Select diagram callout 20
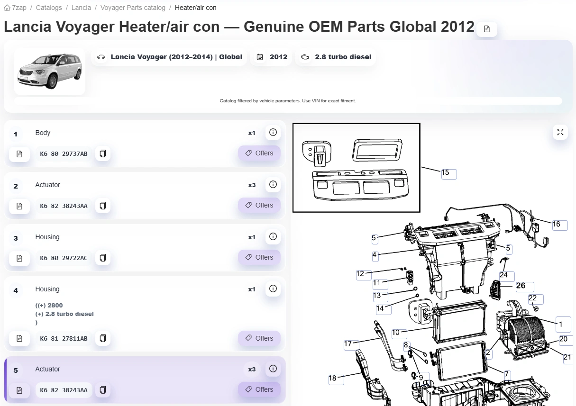Viewport: 576px width, 406px height. [x=566, y=340]
